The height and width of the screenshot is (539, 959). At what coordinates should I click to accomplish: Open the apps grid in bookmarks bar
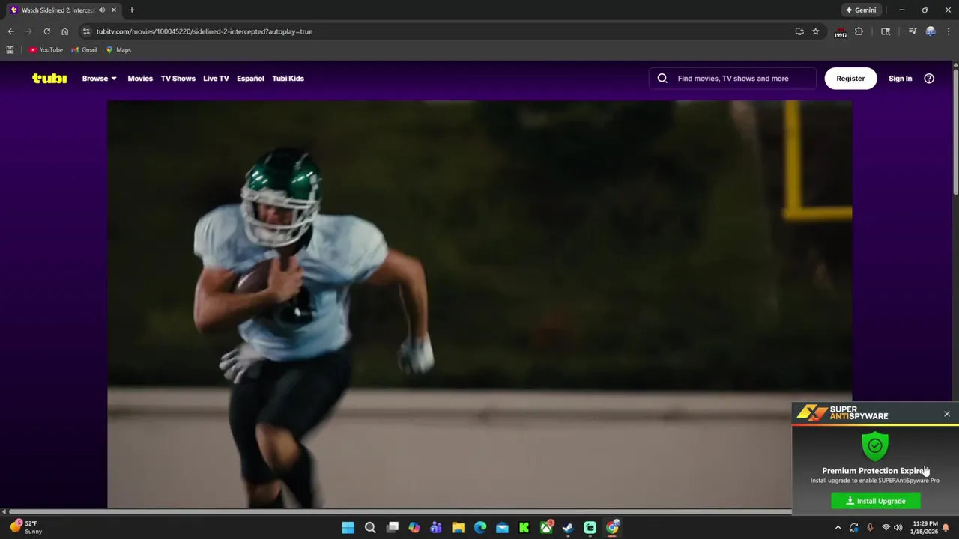10,49
